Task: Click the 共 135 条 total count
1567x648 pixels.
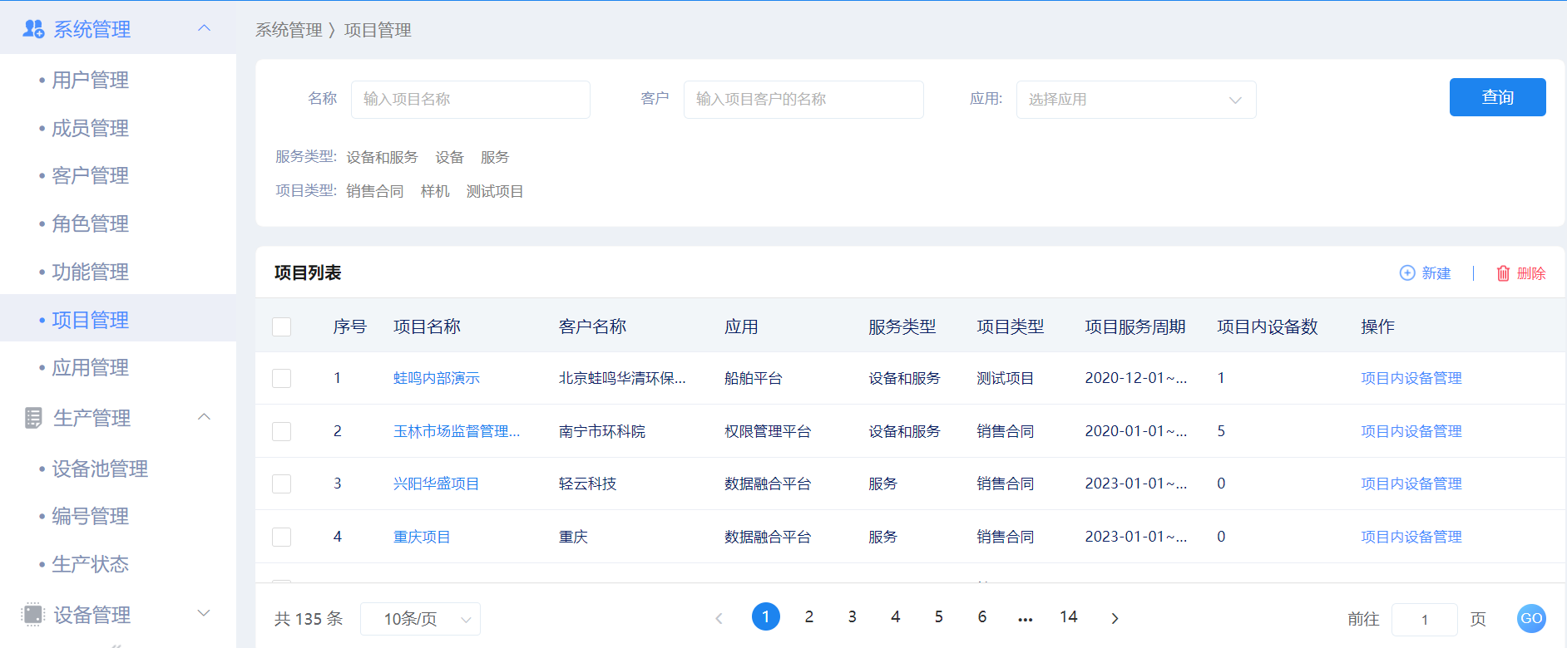Action: (309, 619)
